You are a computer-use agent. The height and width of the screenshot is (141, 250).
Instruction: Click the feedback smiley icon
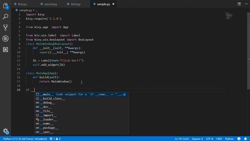(239, 139)
